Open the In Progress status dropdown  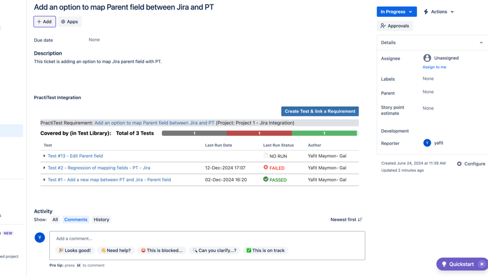[396, 12]
